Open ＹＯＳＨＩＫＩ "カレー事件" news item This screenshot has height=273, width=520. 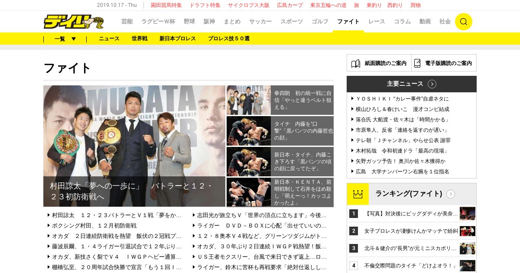click(403, 99)
